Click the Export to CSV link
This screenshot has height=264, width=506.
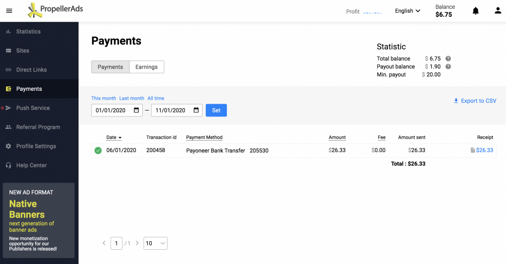[x=475, y=101]
